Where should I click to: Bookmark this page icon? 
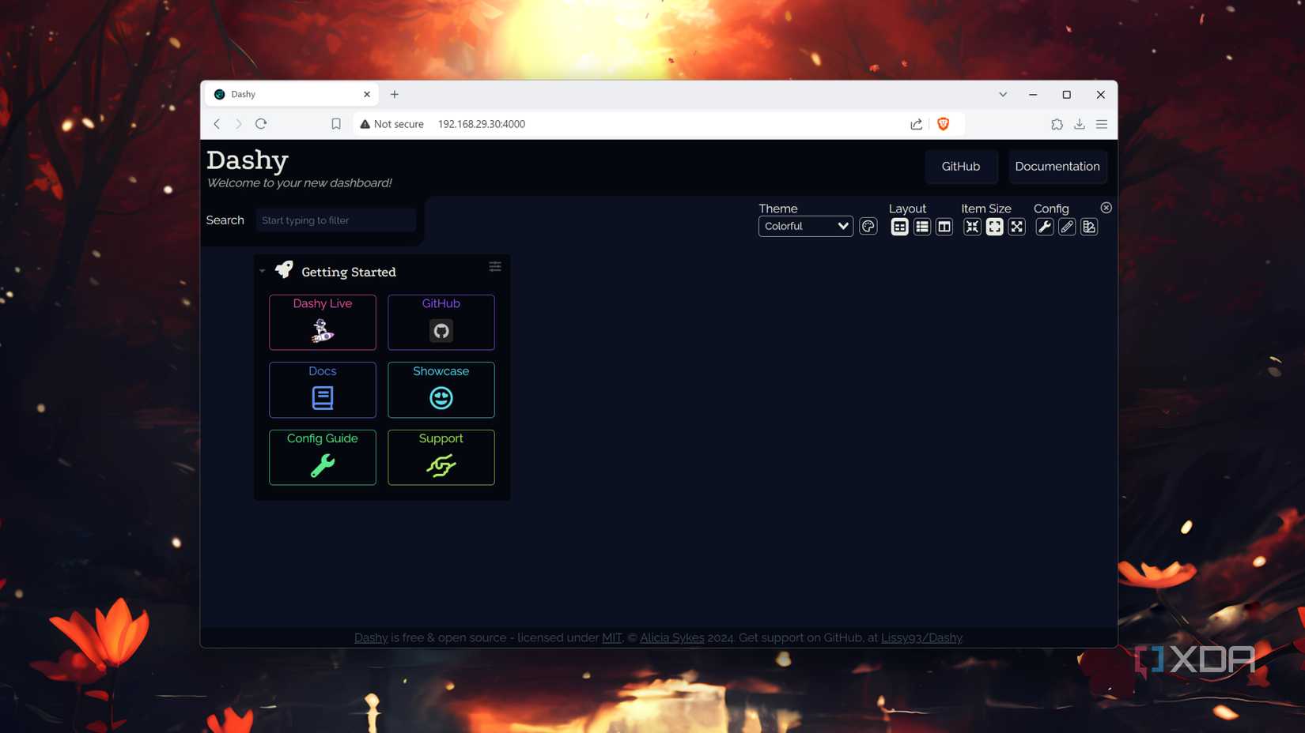tap(336, 124)
